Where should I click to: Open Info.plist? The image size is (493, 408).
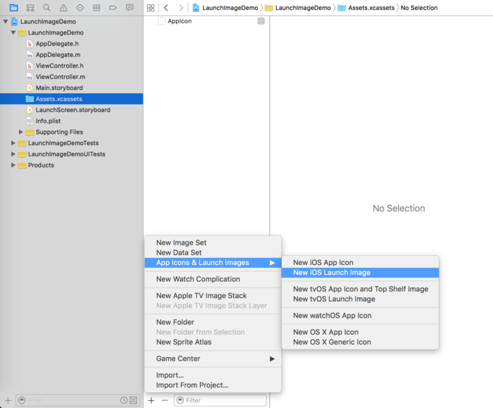coord(48,120)
